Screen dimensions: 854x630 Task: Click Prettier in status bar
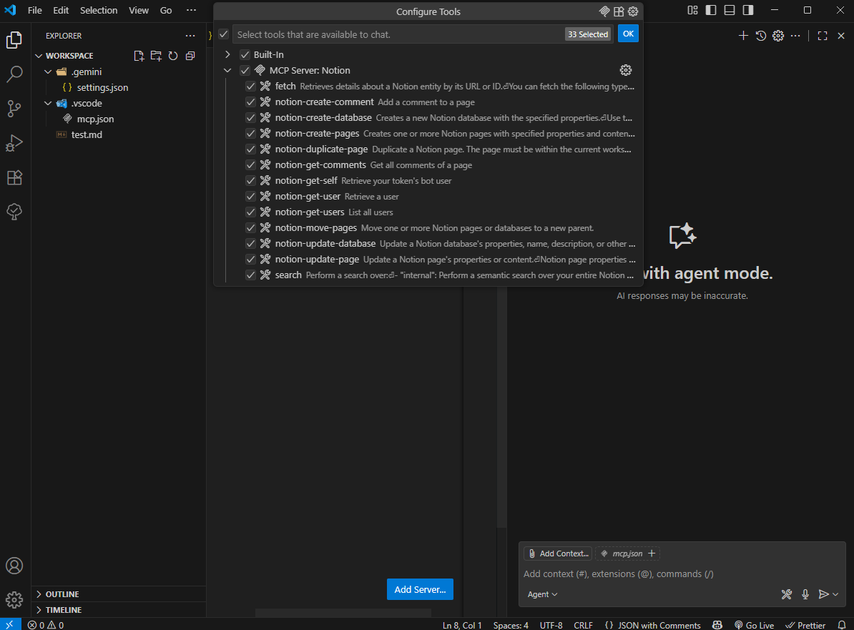(x=805, y=625)
